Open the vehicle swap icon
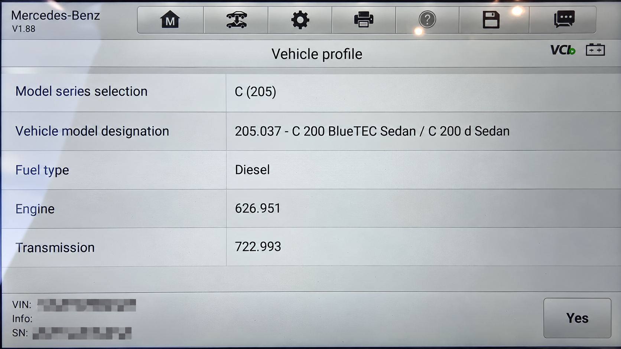Viewport: 621px width, 349px height. point(236,20)
